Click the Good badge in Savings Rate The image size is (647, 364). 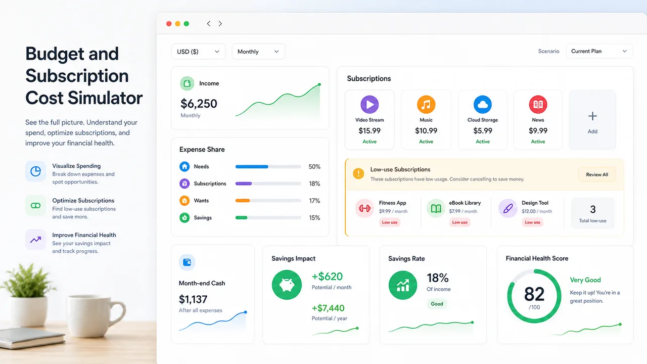[437, 304]
